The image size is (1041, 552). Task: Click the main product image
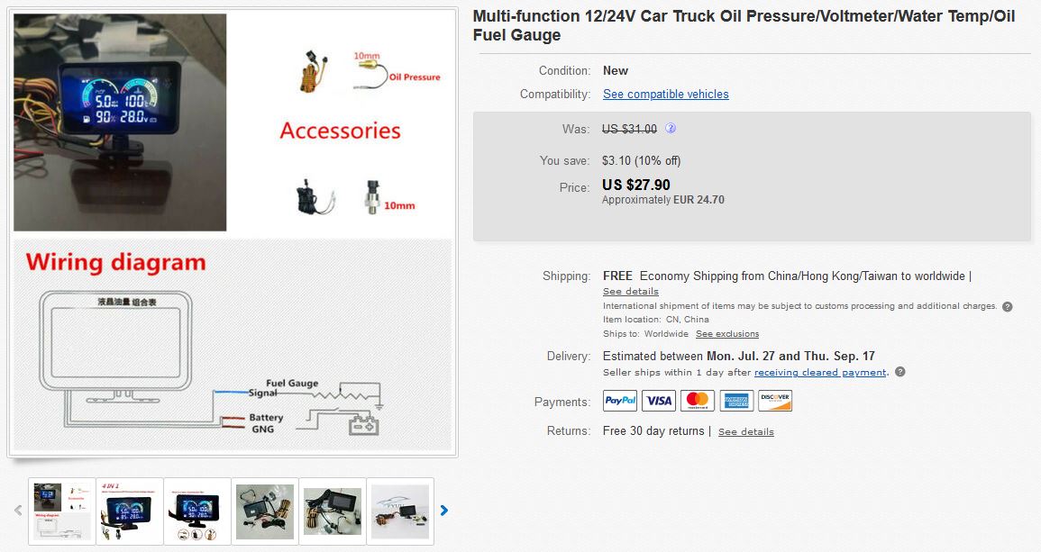233,232
